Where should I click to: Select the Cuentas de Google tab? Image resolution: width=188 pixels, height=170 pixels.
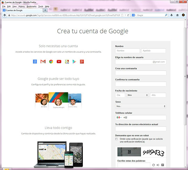tap(22, 10)
